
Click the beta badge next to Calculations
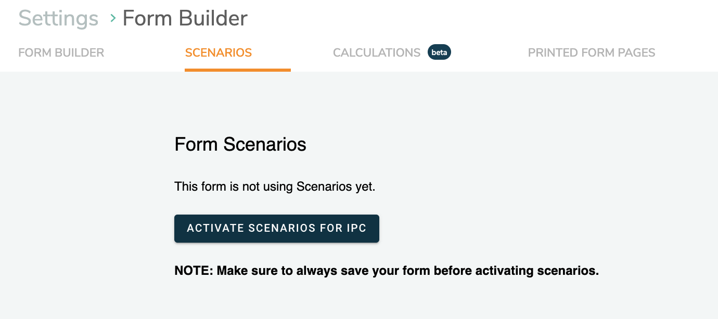coord(439,52)
